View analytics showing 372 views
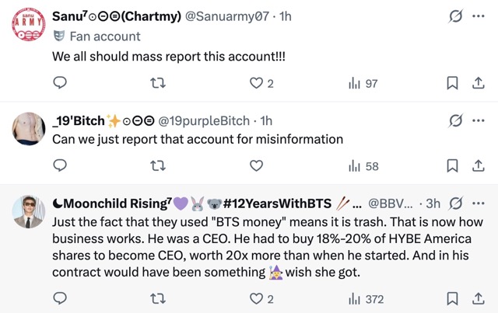The image size is (498, 313). tap(366, 298)
